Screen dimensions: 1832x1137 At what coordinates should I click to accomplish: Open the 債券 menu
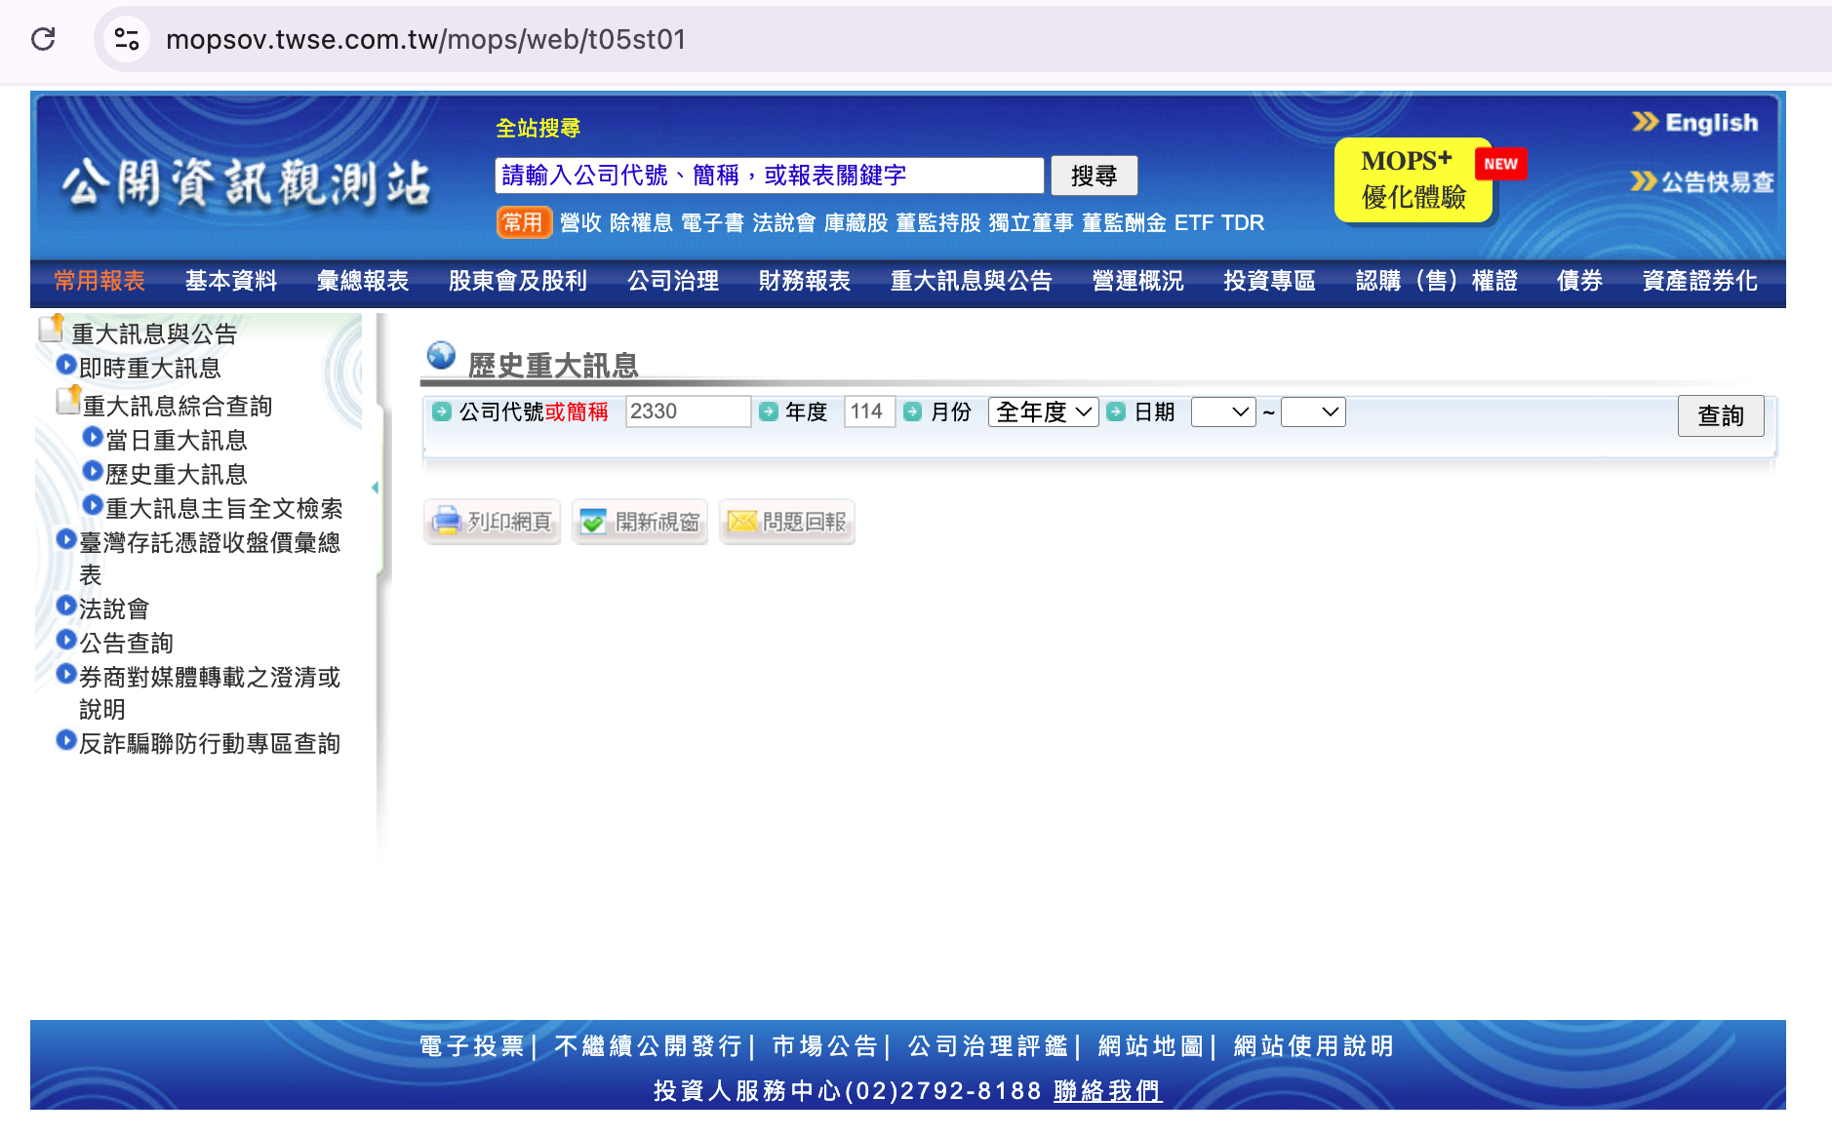[1580, 281]
